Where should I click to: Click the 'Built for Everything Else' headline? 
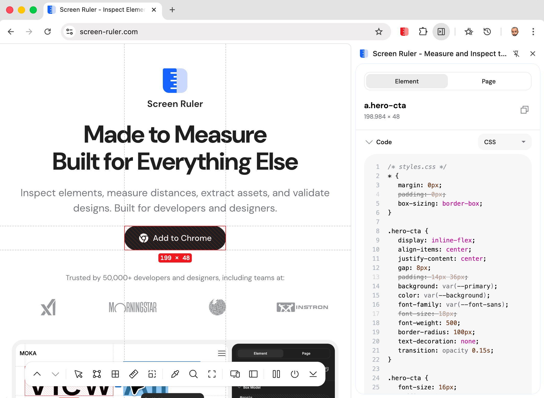coord(175,162)
